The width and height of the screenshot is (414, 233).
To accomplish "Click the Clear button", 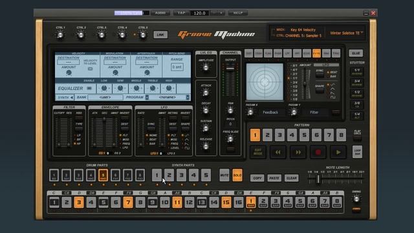I will click(292, 178).
